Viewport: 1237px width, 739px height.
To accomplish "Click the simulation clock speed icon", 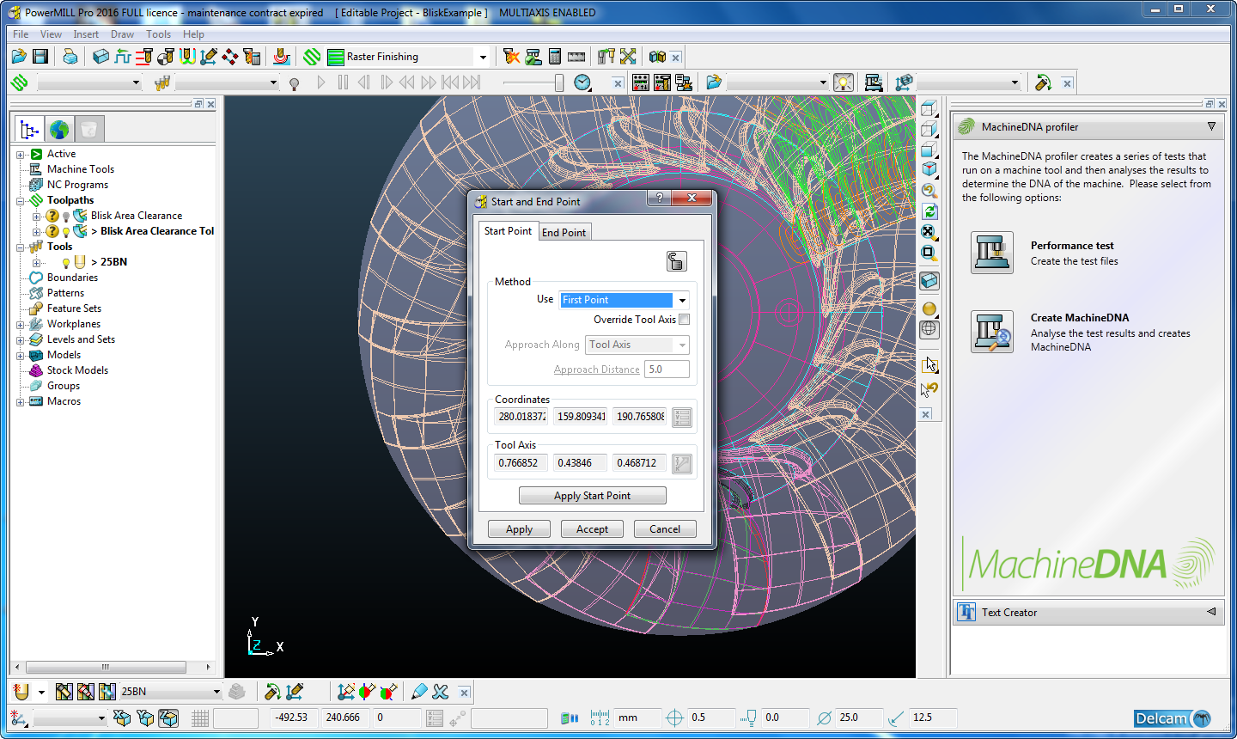I will click(582, 82).
